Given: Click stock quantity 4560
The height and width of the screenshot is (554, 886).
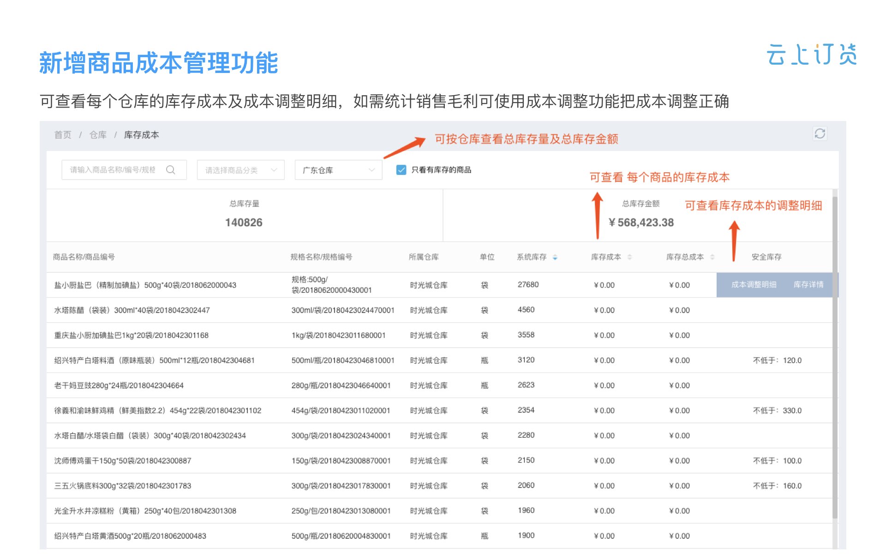Looking at the screenshot, I should [x=526, y=310].
